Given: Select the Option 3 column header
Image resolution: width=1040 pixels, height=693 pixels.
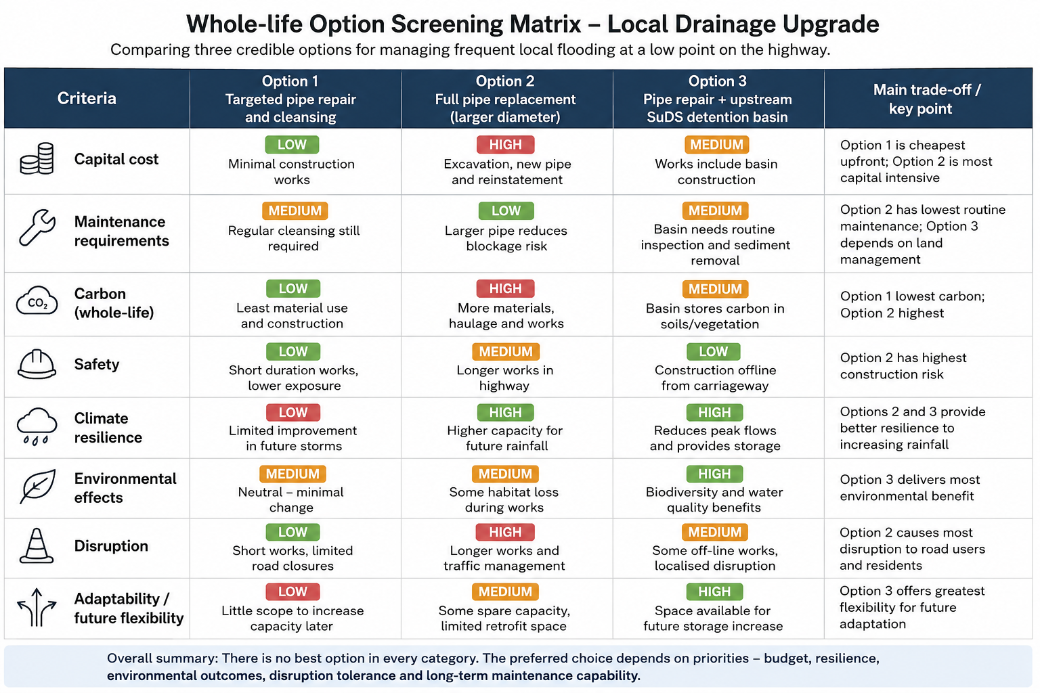Looking at the screenshot, I should [717, 99].
